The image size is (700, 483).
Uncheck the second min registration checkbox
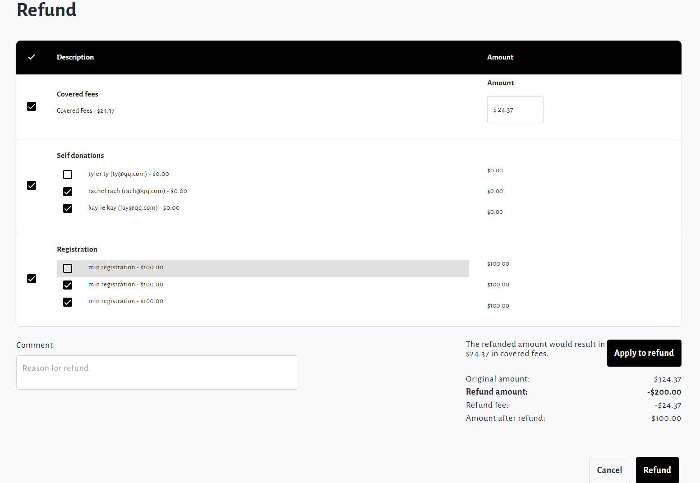[68, 285]
